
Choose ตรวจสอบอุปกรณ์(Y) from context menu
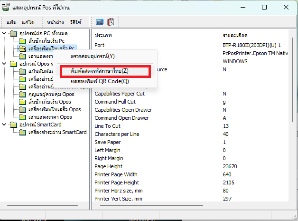(93, 56)
